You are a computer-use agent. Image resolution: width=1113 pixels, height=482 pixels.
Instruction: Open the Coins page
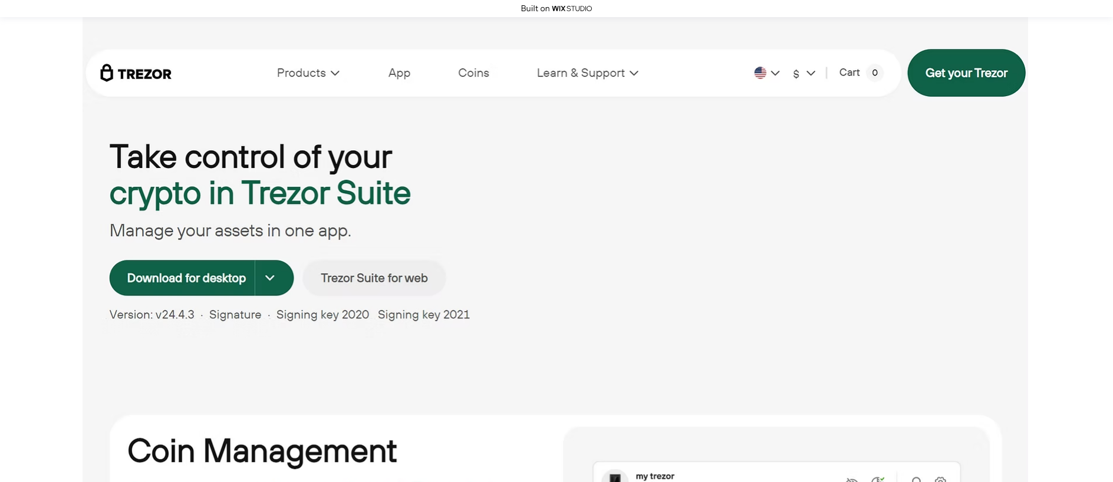click(x=473, y=73)
